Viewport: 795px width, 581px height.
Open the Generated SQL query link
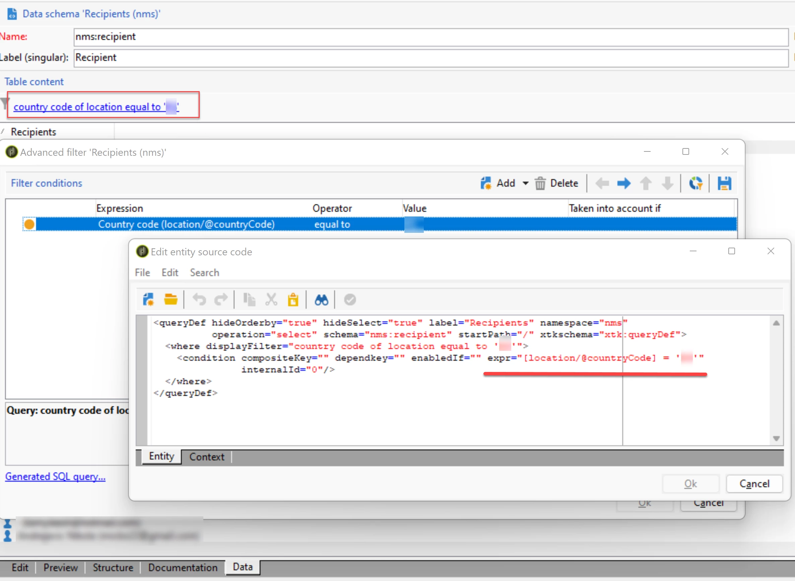tap(55, 476)
